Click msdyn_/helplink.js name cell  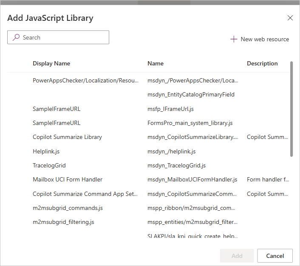pyautogui.click(x=171, y=151)
